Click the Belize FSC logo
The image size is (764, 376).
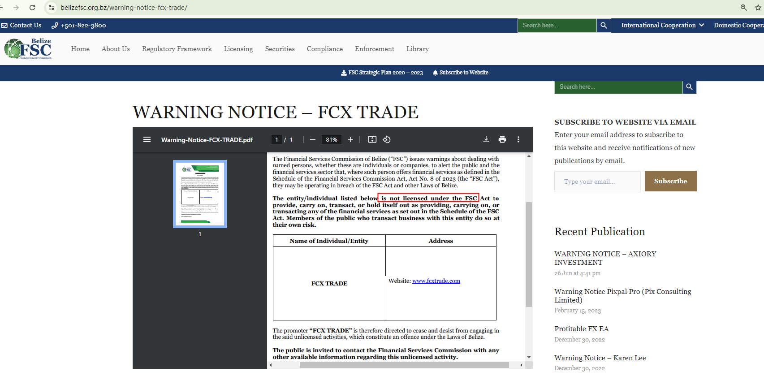point(28,48)
